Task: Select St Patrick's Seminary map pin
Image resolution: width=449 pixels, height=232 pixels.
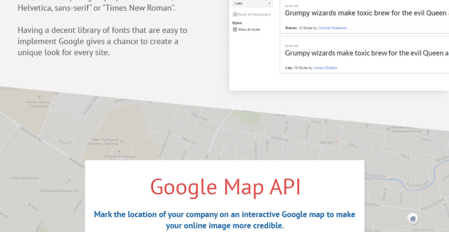Action: pyautogui.click(x=119, y=151)
